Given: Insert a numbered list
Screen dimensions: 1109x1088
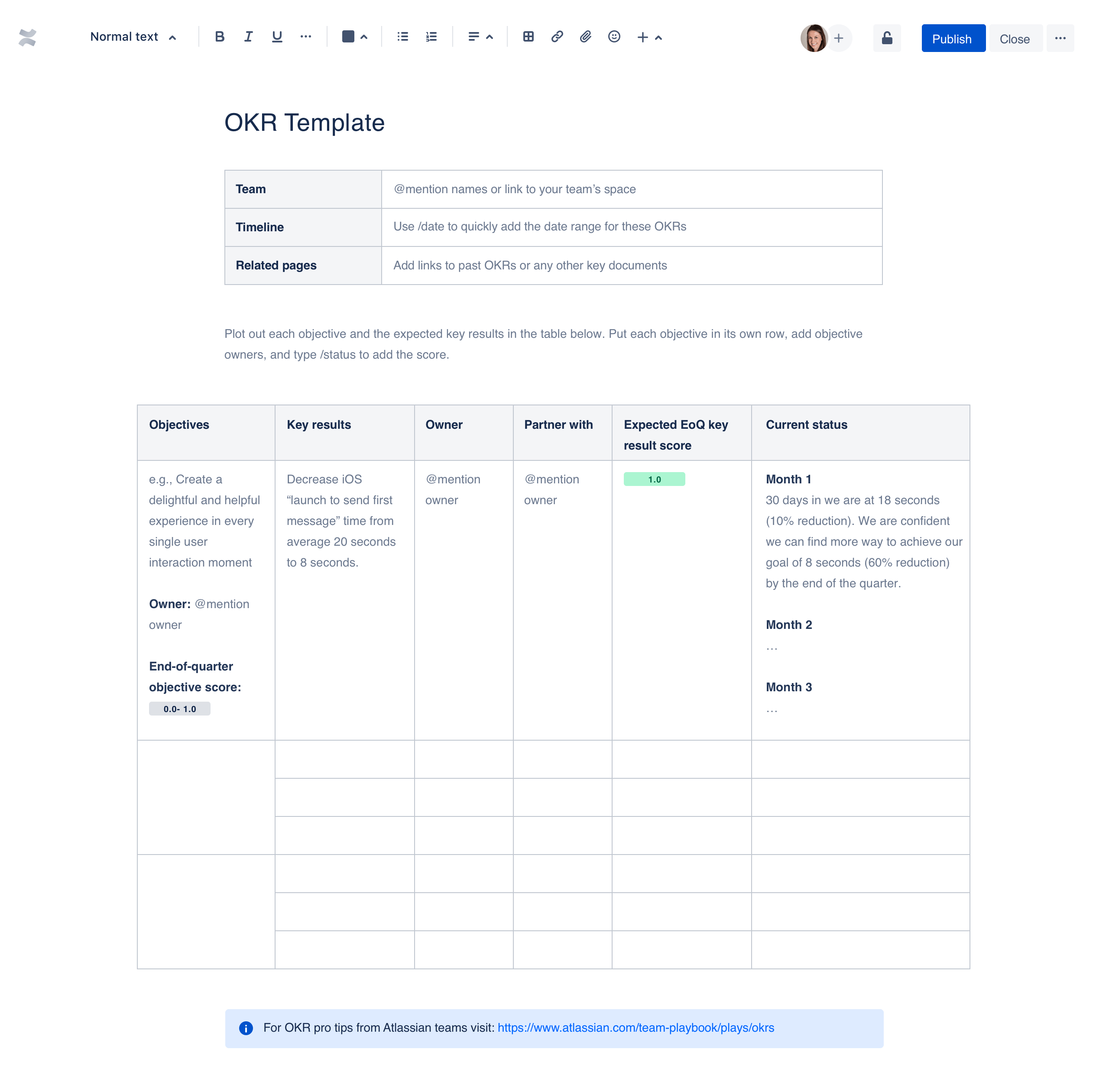Looking at the screenshot, I should tap(431, 37).
